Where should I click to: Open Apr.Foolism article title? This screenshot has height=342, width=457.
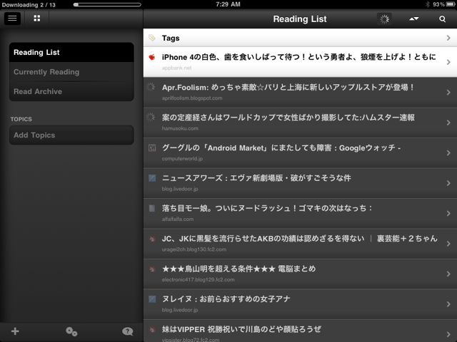[x=288, y=87]
